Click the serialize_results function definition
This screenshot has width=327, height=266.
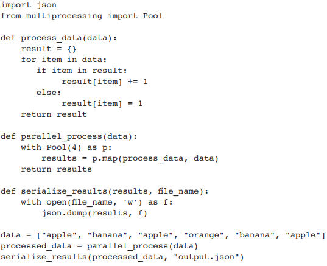tap(105, 191)
